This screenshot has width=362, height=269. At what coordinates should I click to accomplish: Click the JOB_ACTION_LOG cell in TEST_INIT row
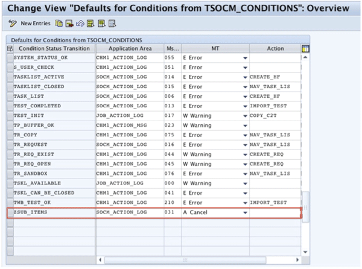click(x=130, y=116)
